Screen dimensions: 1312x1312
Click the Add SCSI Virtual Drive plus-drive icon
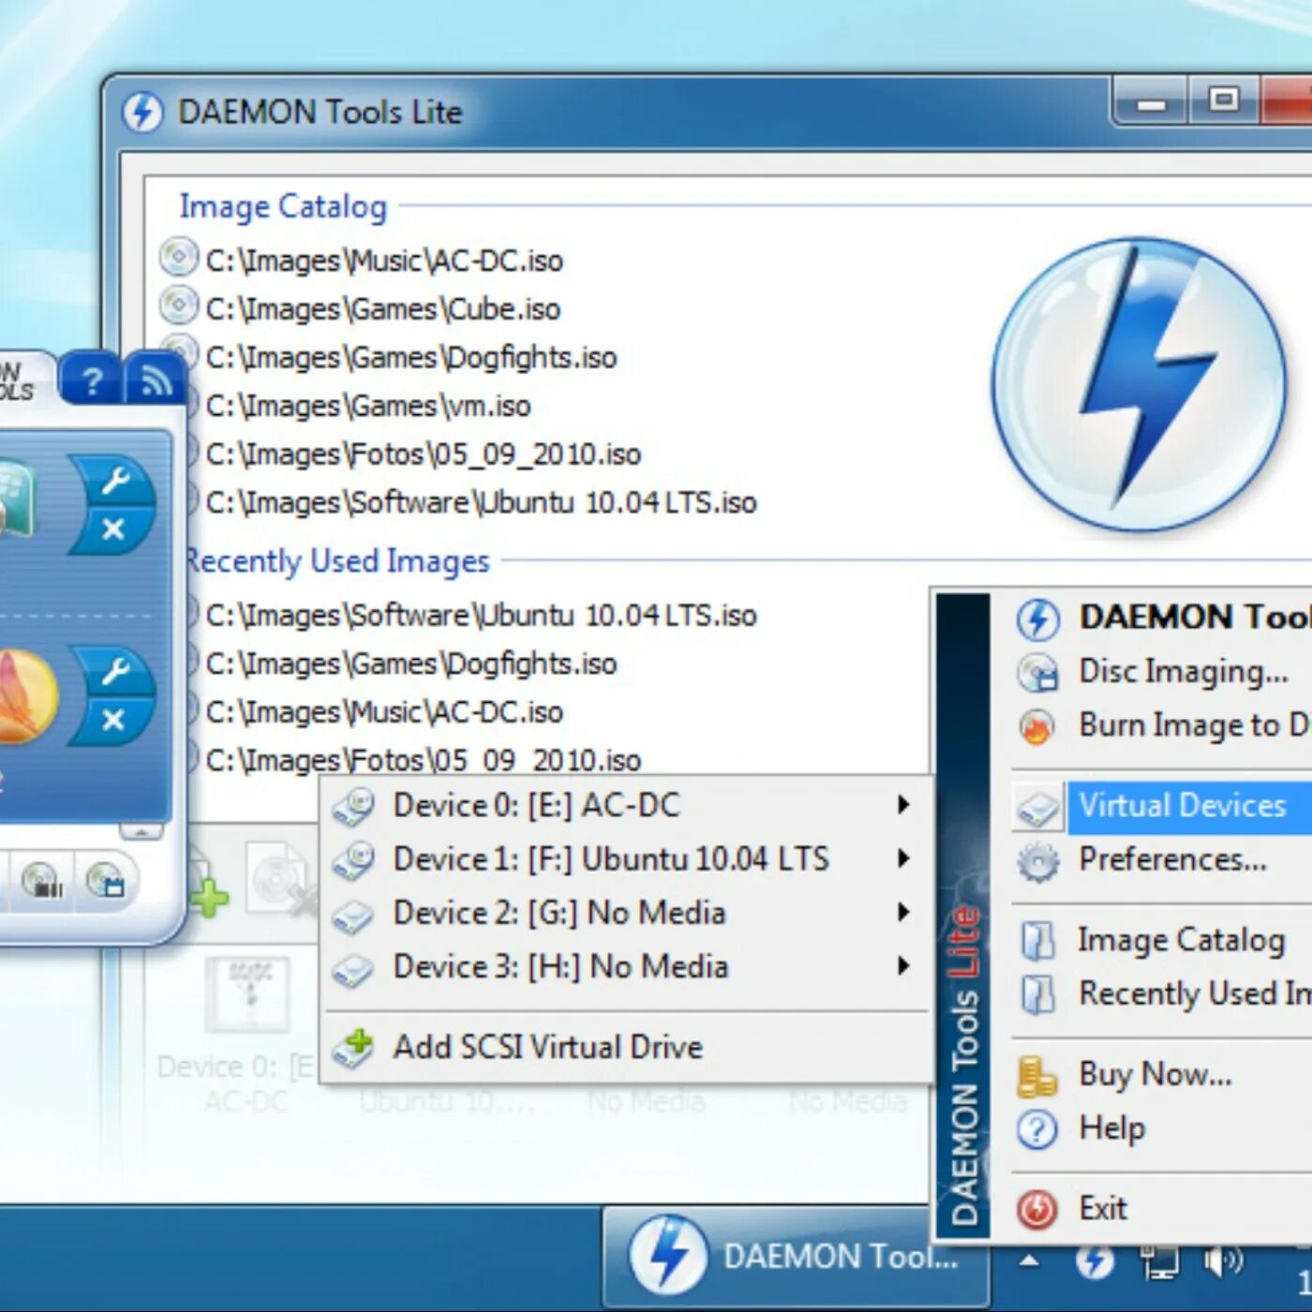[x=354, y=1049]
